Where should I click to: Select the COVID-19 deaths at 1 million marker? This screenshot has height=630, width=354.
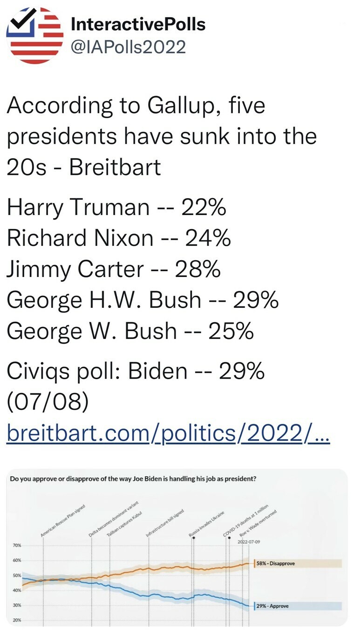tap(230, 538)
